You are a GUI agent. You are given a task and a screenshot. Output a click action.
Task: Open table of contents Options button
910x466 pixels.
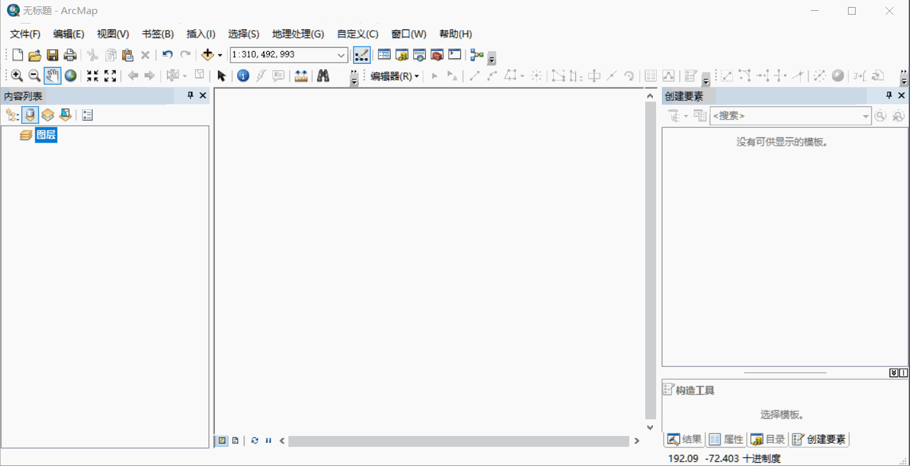(88, 115)
